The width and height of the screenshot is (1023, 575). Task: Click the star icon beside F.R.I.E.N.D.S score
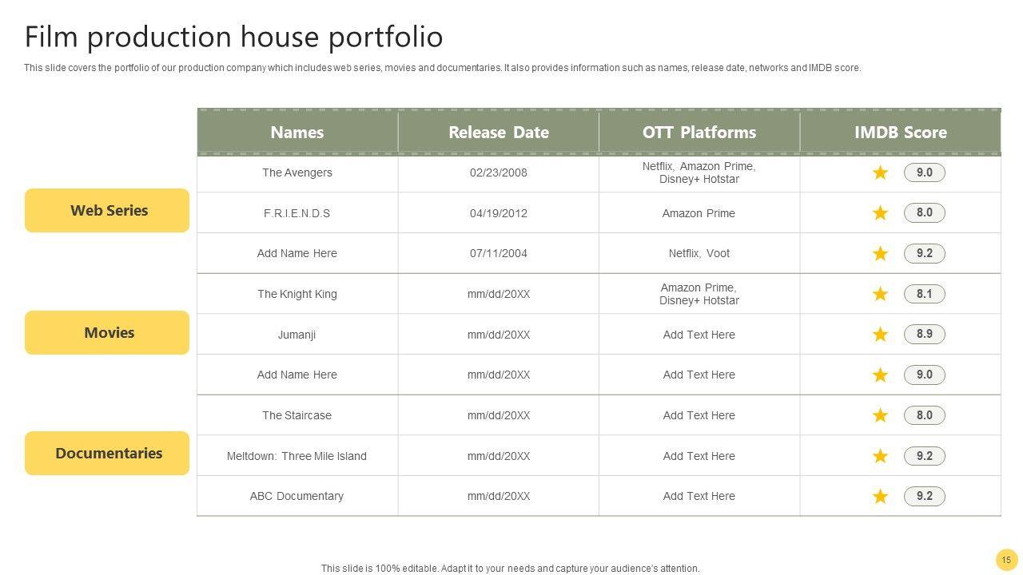pyautogui.click(x=880, y=213)
